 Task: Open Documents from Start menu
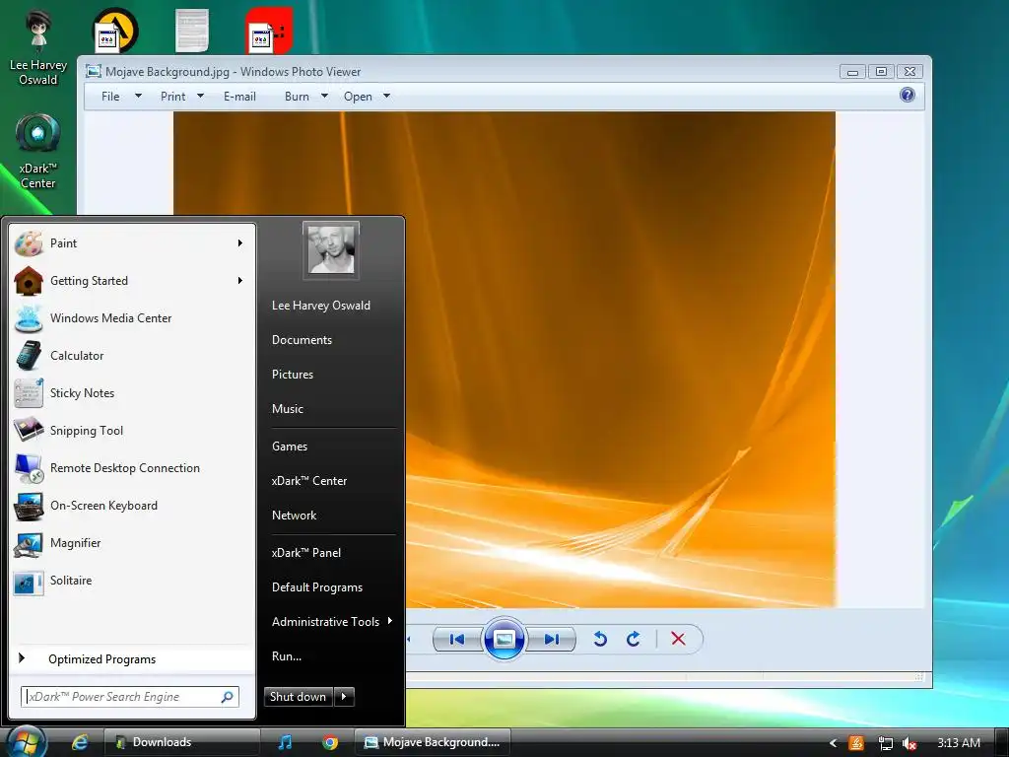302,340
